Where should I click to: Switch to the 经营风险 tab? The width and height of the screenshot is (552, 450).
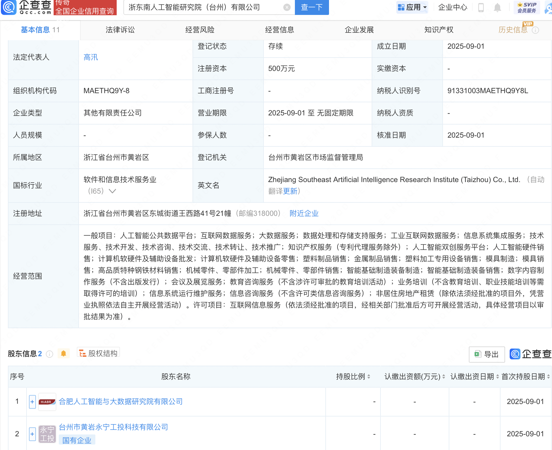coord(200,30)
